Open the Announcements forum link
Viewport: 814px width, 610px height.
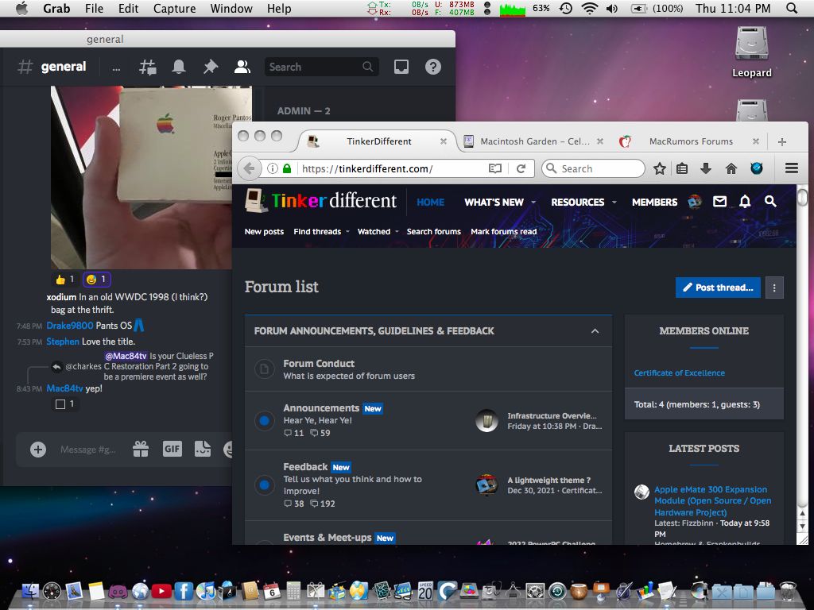coord(321,408)
